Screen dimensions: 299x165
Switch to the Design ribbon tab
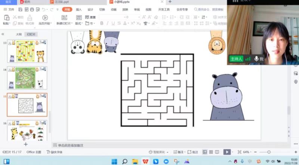90,10
